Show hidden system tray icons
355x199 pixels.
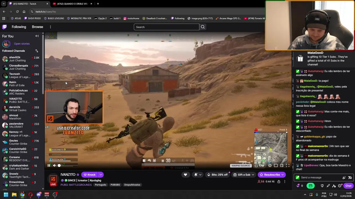[x=305, y=195]
